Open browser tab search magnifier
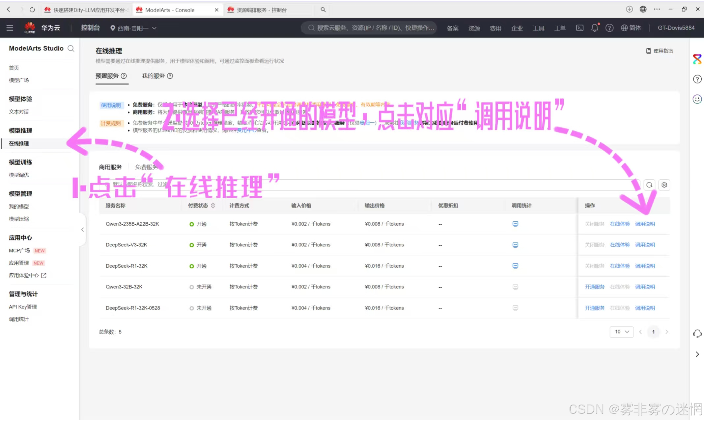Viewport: 704px width, 421px height. click(x=323, y=10)
